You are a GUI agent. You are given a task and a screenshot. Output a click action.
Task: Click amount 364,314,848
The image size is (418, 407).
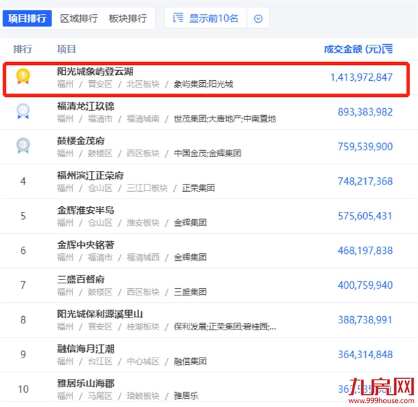(365, 354)
